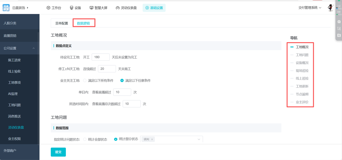Edit the 所选时间段内 total views count field
This screenshot has height=160, width=342.
click(132, 104)
